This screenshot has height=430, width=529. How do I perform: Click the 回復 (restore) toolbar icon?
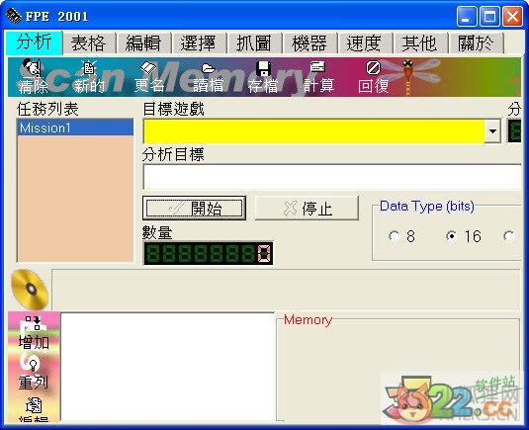tap(373, 77)
